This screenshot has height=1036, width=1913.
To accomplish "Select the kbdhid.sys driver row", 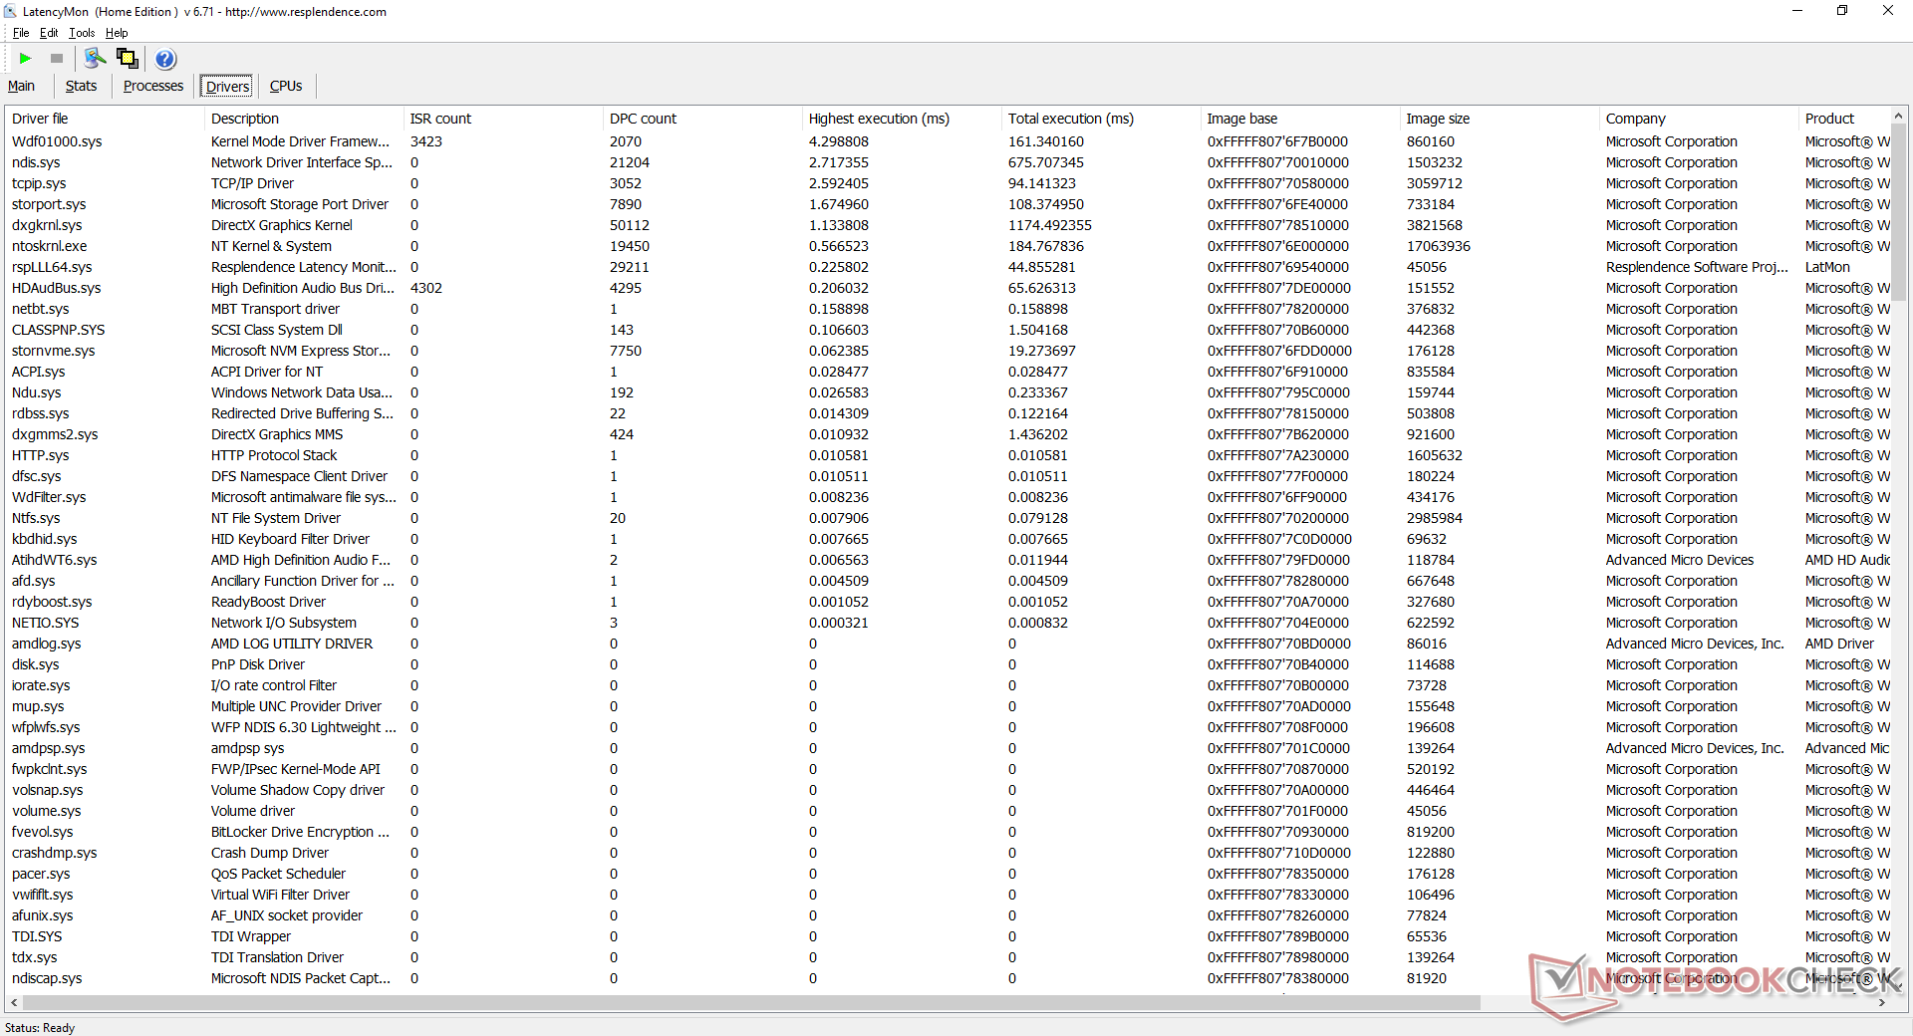I will pos(948,539).
